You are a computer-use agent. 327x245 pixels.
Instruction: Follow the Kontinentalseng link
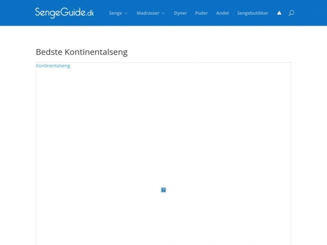(53, 66)
